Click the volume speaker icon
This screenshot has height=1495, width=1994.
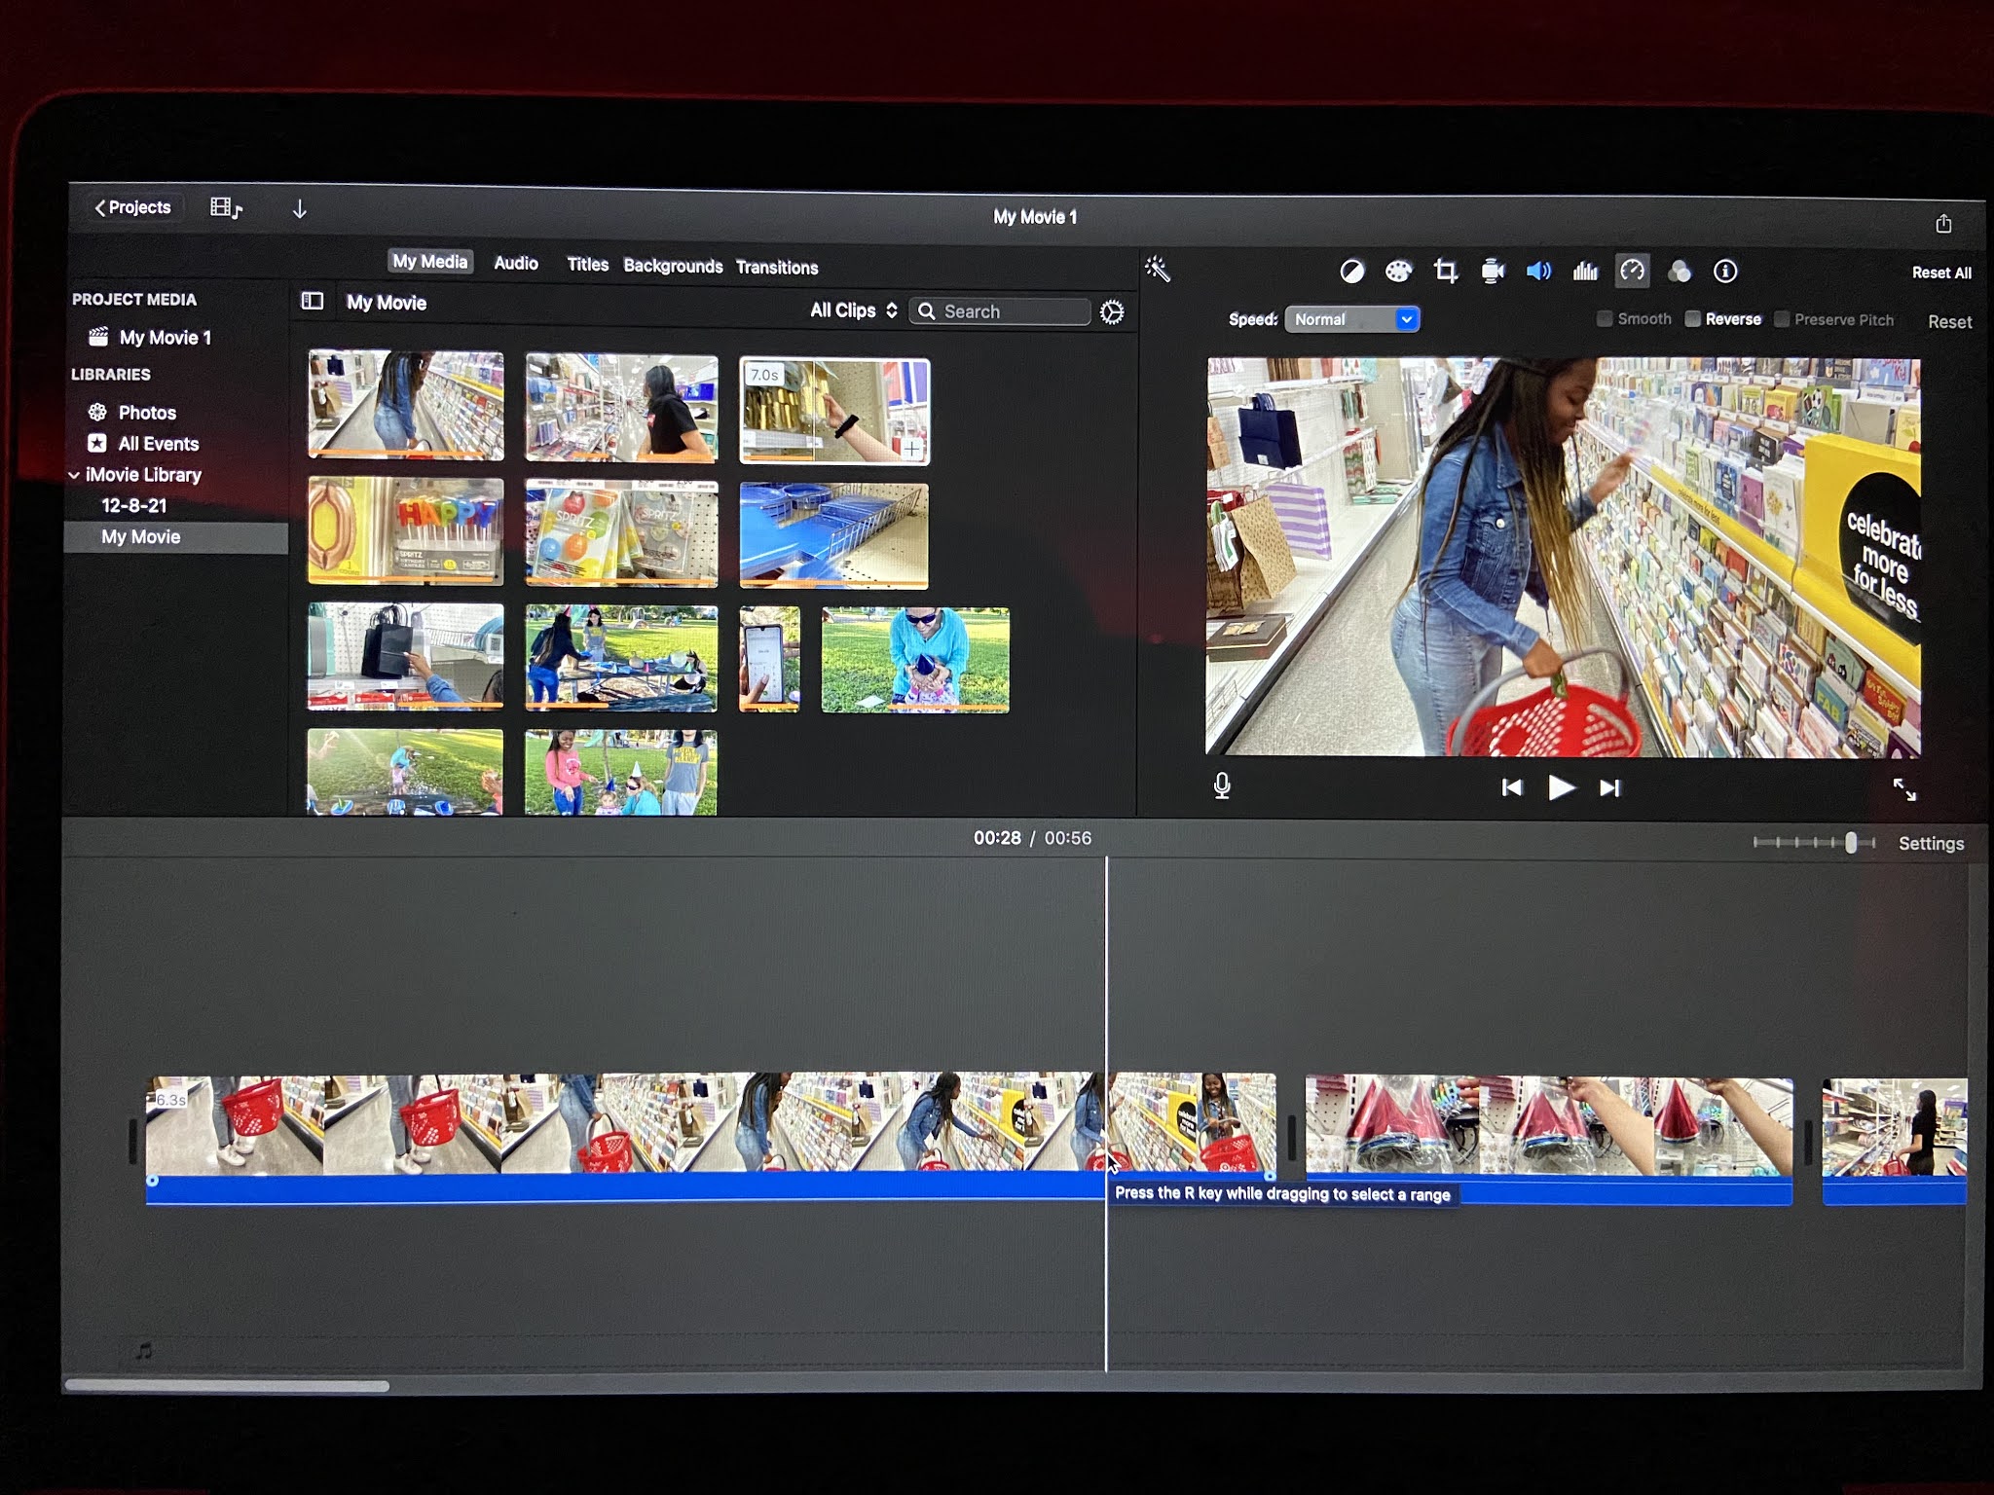[x=1538, y=272]
